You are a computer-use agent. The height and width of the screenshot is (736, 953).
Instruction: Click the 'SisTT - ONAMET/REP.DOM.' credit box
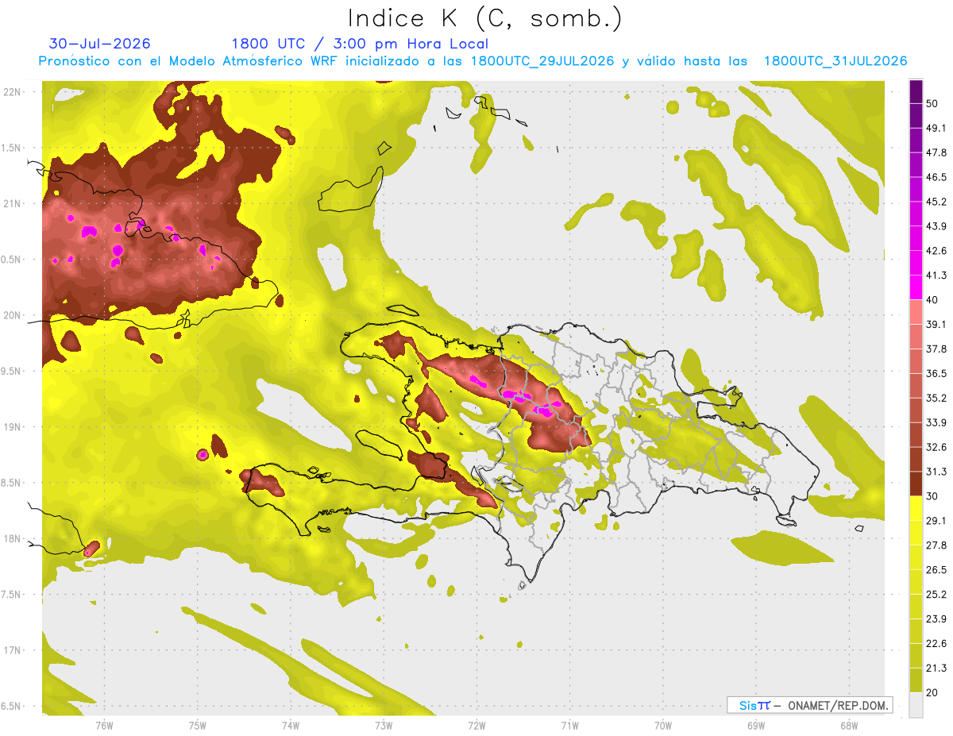809,705
